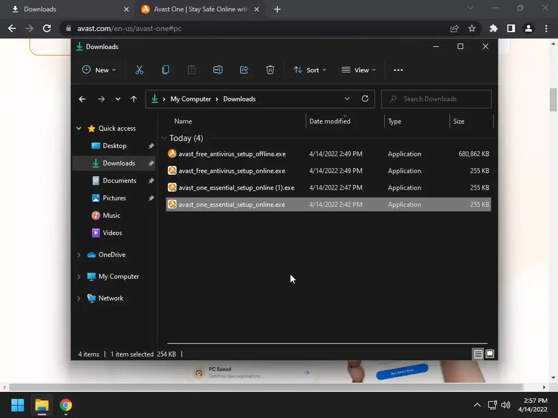Screen dimensions: 558x418
Task: Select Desktop in Quick access
Action: pyautogui.click(x=114, y=146)
